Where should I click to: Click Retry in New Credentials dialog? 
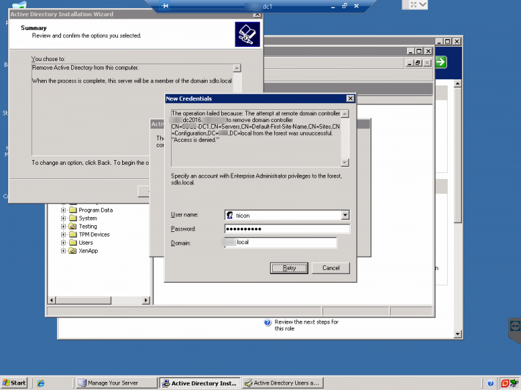289,268
